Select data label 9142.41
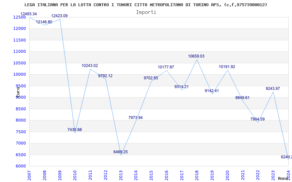The image size is (292, 182). click(212, 91)
